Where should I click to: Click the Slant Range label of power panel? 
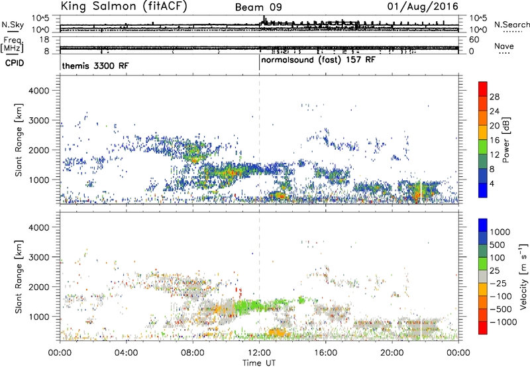click(x=19, y=140)
